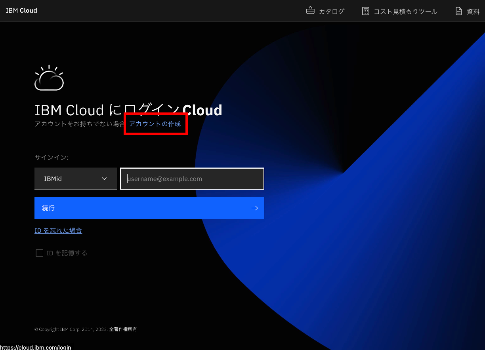The image size is (485, 350).
Task: Open the カタログ briefcase icon
Action: 310,11
